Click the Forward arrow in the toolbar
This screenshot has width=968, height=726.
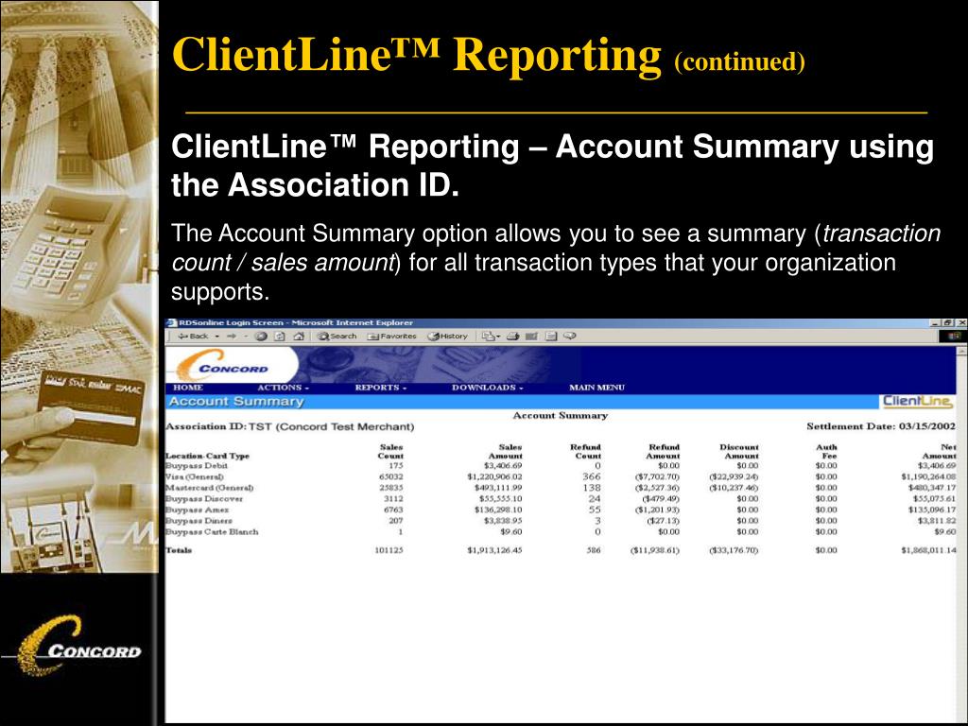coord(232,336)
